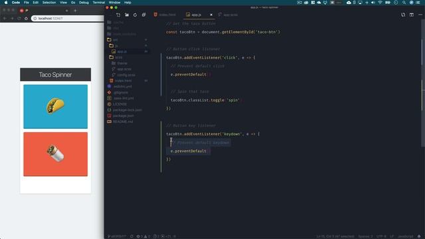Change indentation Spaces setting in status bar
This screenshot has height=239, width=425.
[365, 236]
